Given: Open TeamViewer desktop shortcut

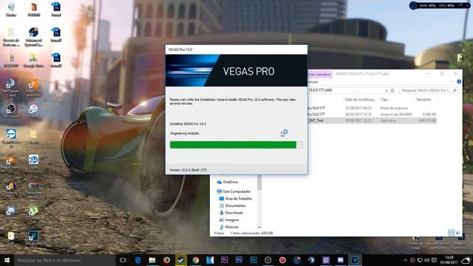Looking at the screenshot, I should pos(11,138).
